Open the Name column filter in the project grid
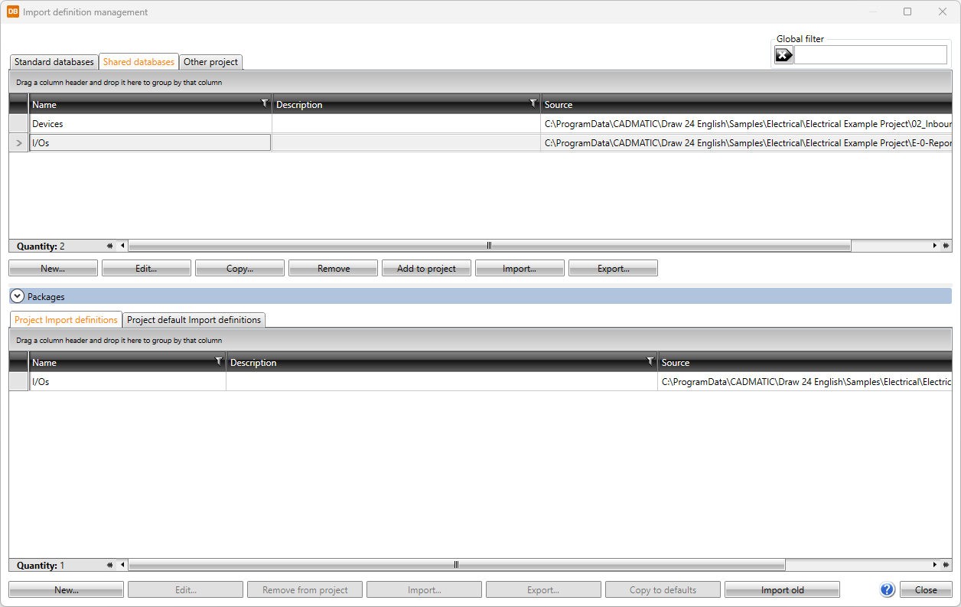Viewport: 961px width, 607px height. [219, 361]
